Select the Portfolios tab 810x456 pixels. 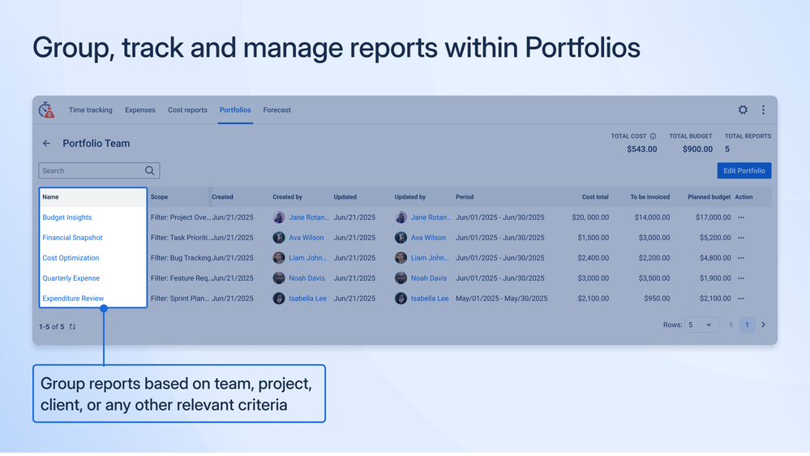[235, 110]
